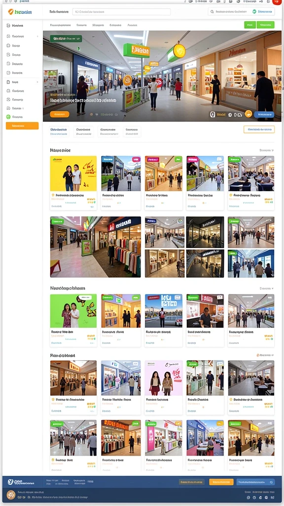Viewport: 284px width, 506px height.
Task: Click the green circle icon beside the header search
Action: 254,12
